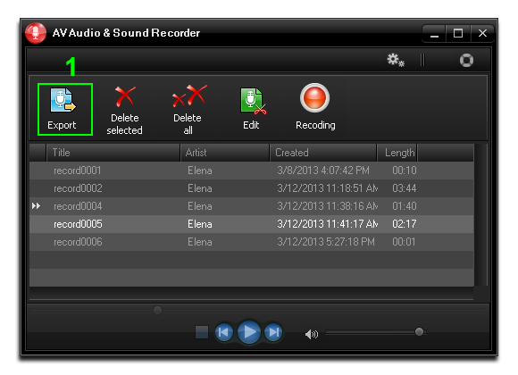Open settings via the gears icon
This screenshot has width=518, height=375.
(x=396, y=60)
